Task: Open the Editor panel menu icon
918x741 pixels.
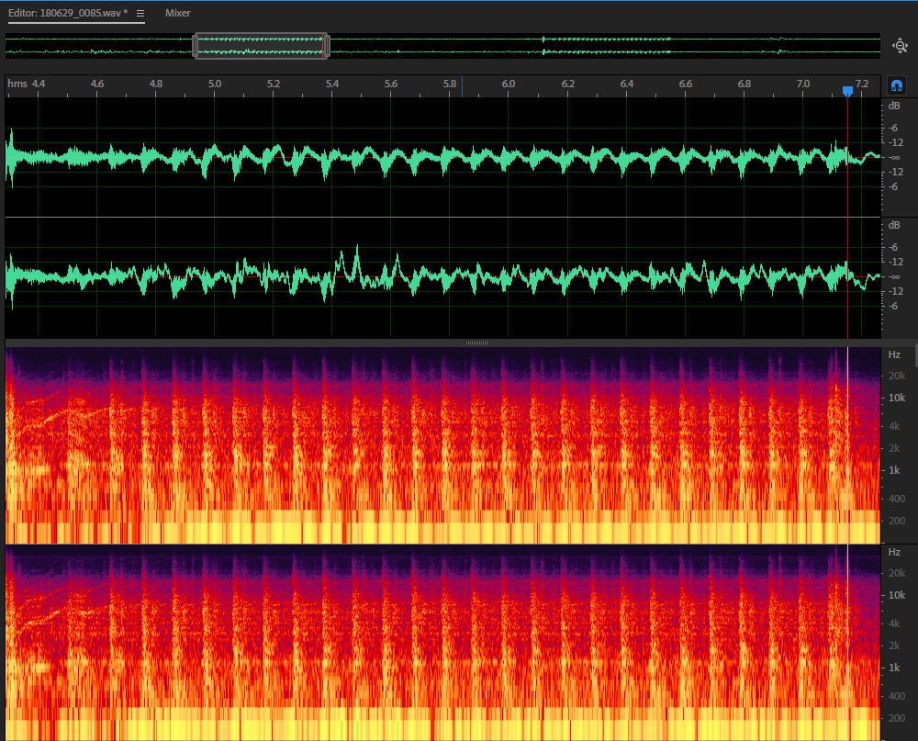Action: (x=140, y=14)
